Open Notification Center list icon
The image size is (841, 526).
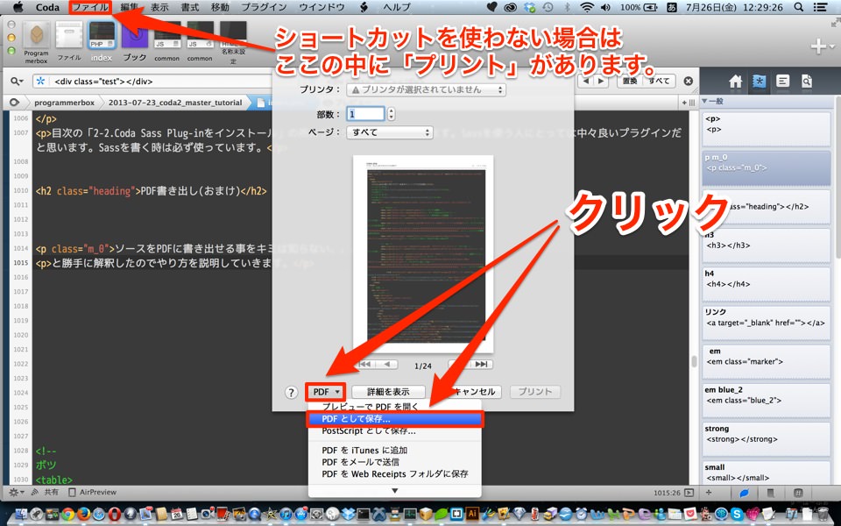coord(820,8)
